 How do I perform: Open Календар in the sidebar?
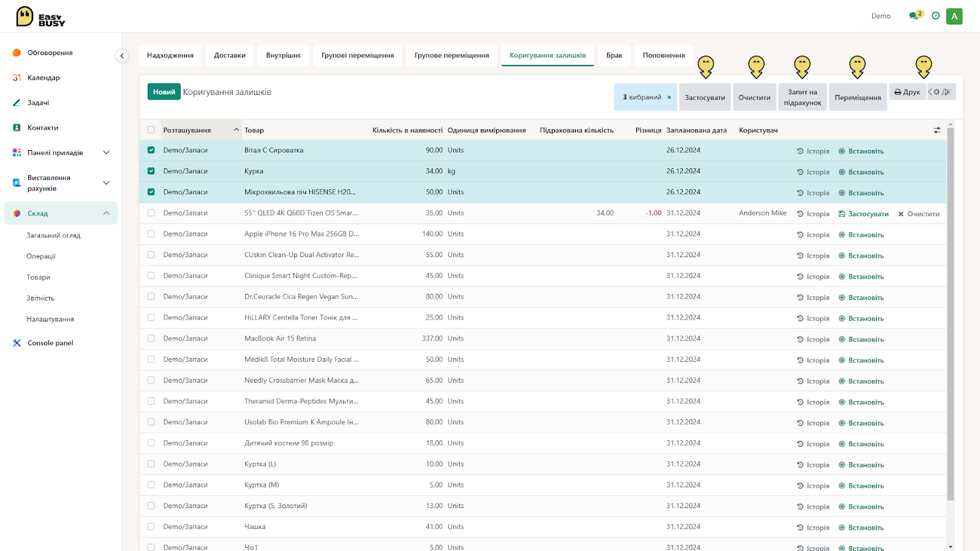(x=43, y=78)
